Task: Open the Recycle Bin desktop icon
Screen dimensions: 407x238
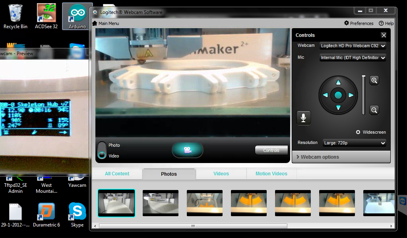Action: point(16,16)
